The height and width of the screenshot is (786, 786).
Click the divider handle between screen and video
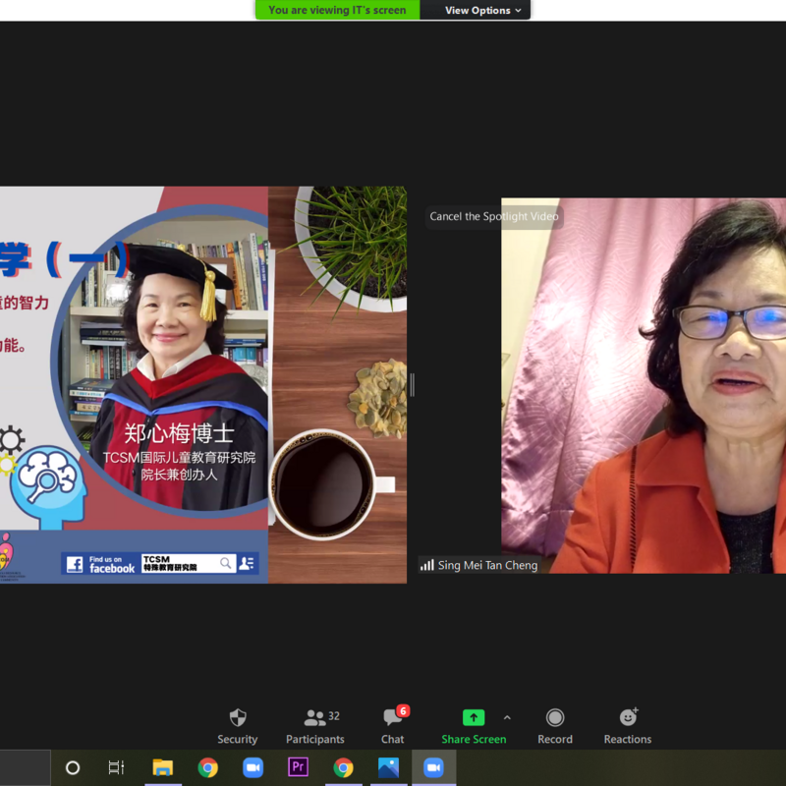click(412, 385)
